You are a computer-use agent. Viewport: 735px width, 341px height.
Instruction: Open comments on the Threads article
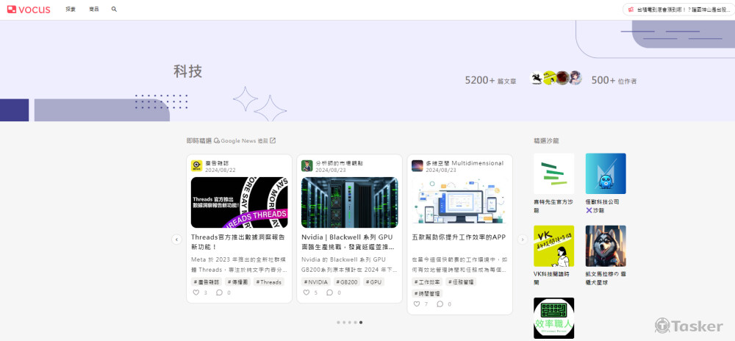[x=219, y=292]
